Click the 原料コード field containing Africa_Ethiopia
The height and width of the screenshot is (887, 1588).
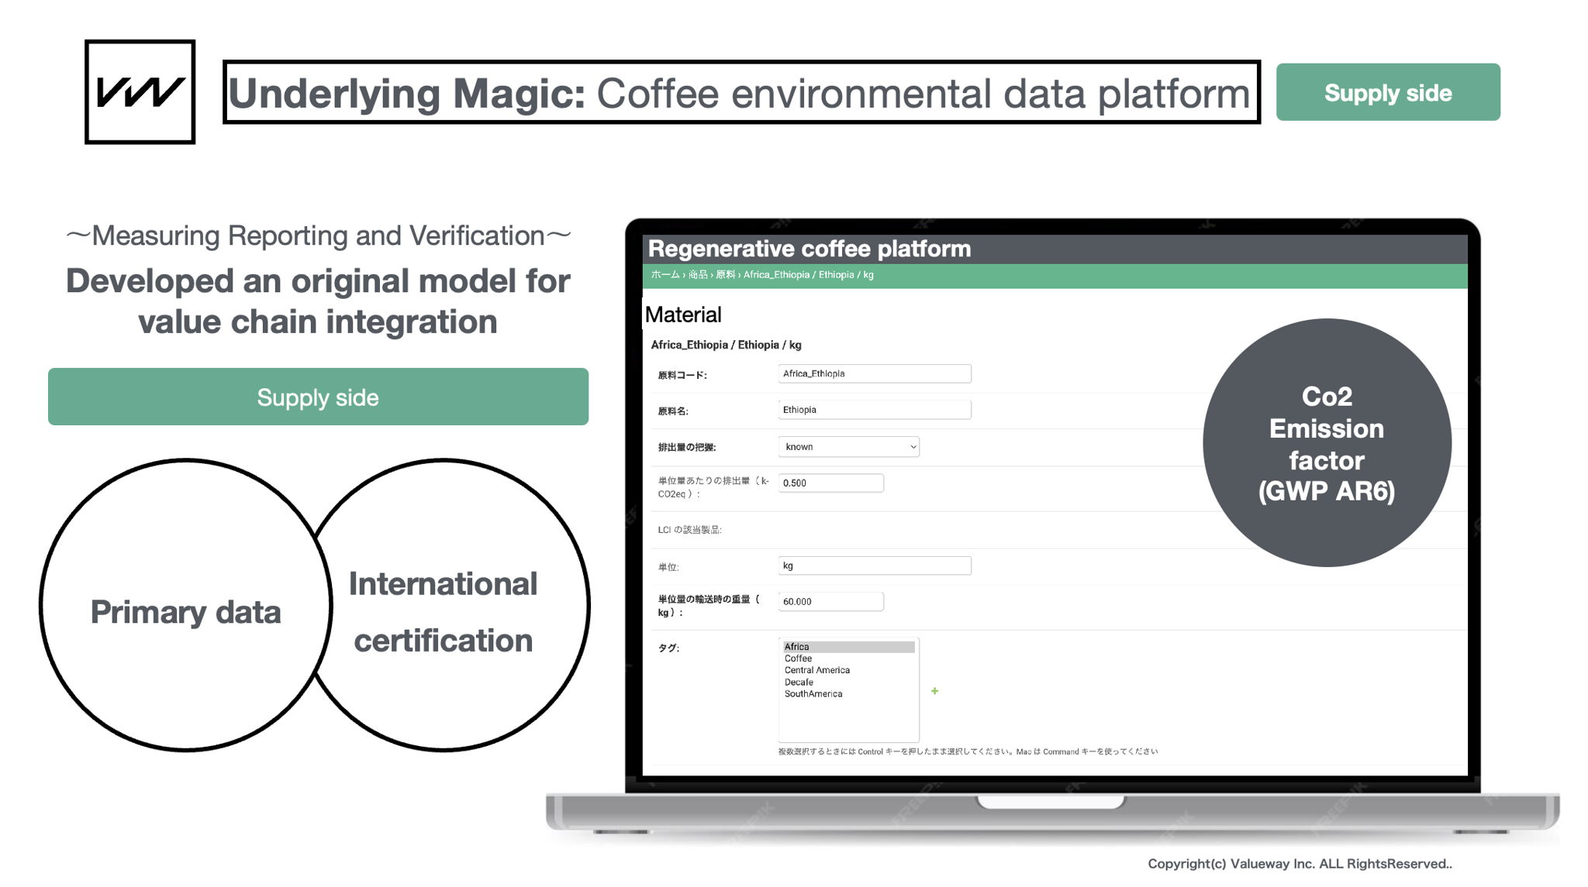pos(874,374)
